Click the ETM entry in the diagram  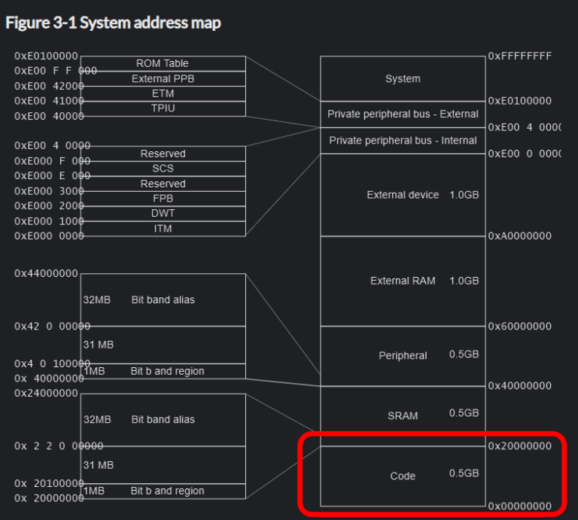click(163, 93)
